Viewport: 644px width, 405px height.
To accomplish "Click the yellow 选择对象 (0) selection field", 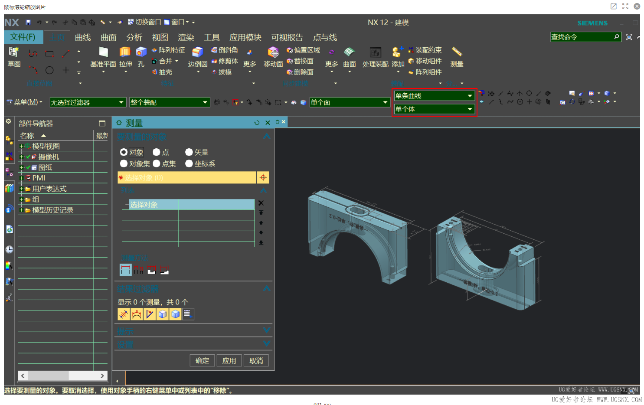I will click(187, 177).
